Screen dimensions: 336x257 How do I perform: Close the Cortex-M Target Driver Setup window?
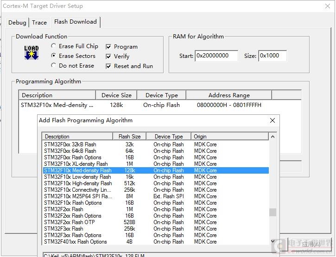pos(328,6)
